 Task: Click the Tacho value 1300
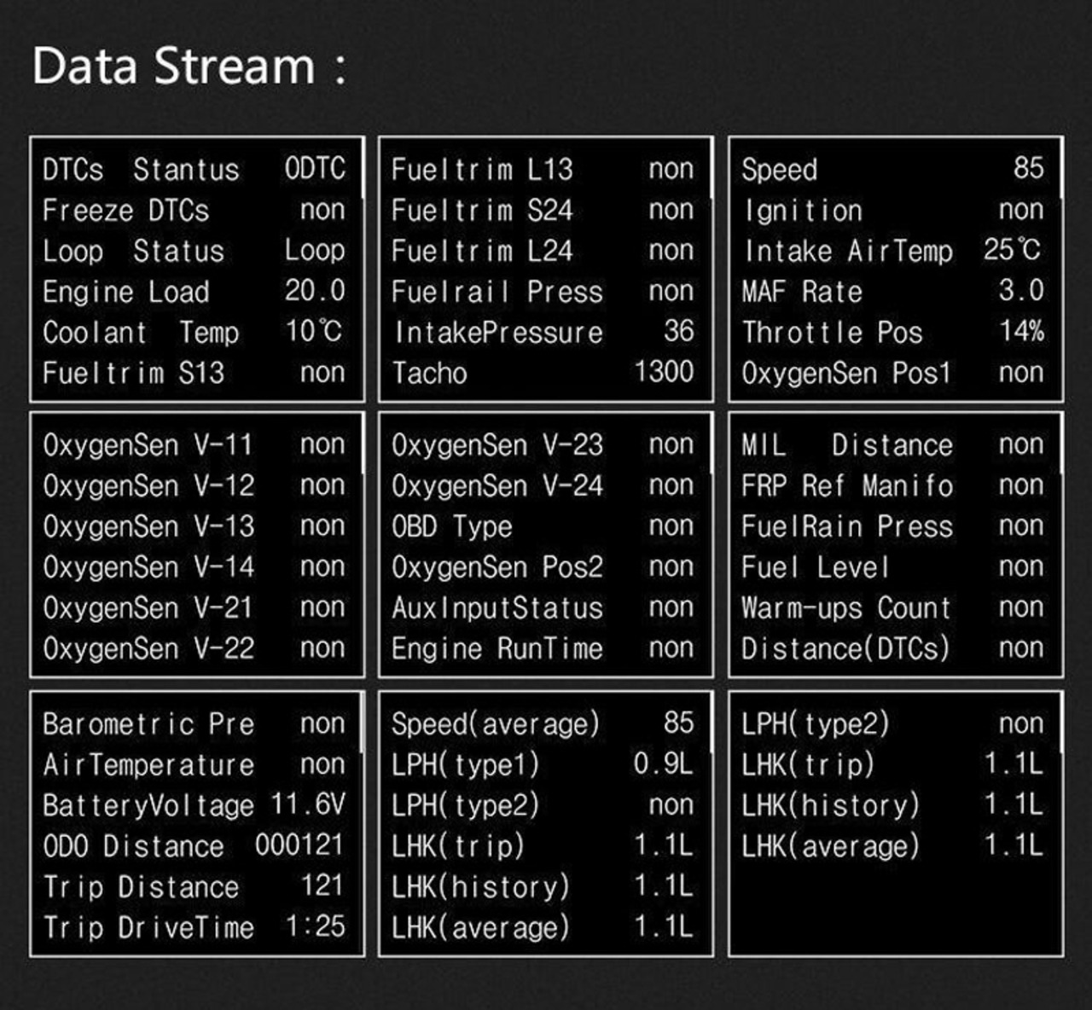(664, 372)
